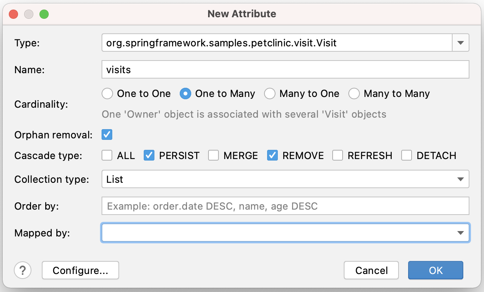Image resolution: width=484 pixels, height=292 pixels.
Task: Focus the Name field containing visits
Action: (x=285, y=70)
